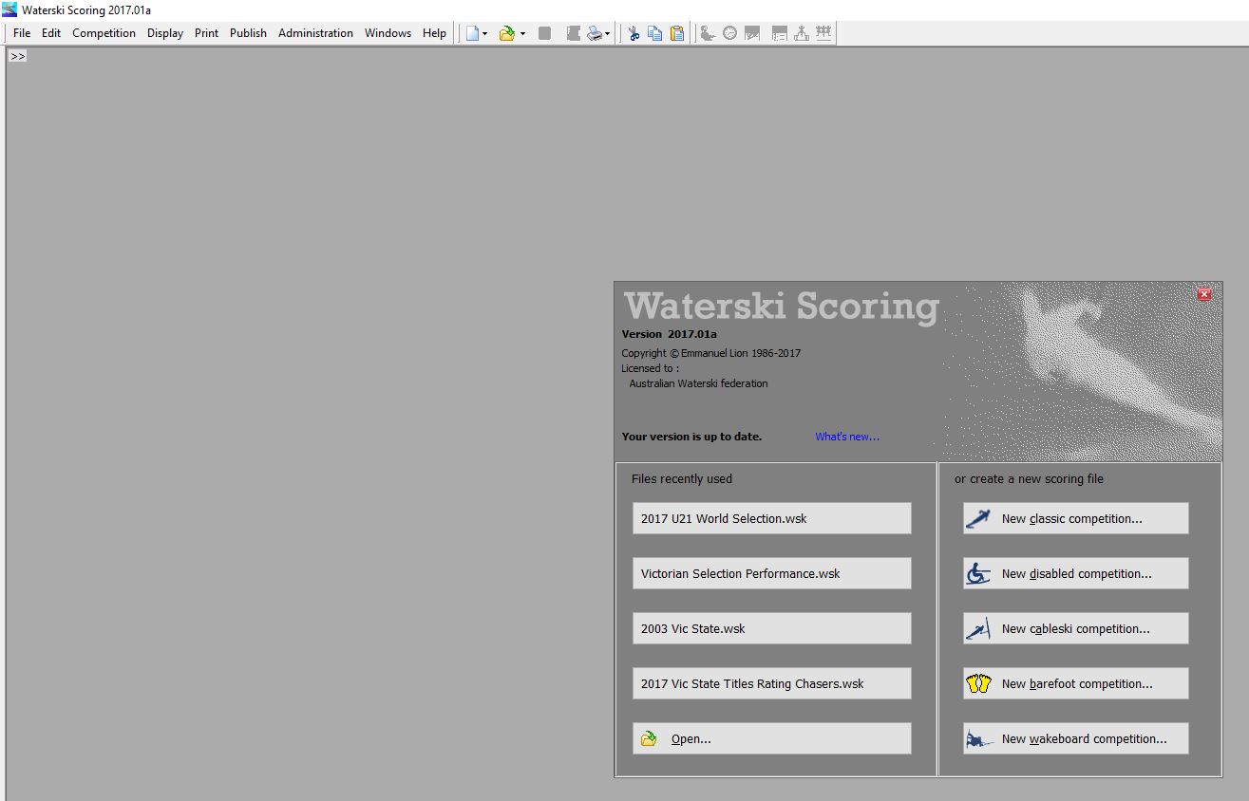The height and width of the screenshot is (801, 1249).
Task: Open the File menu
Action: (x=22, y=32)
